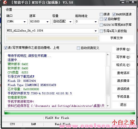The height and width of the screenshot is (129, 138).
Task: Minimize the MTK platform window
Action: [123, 2]
